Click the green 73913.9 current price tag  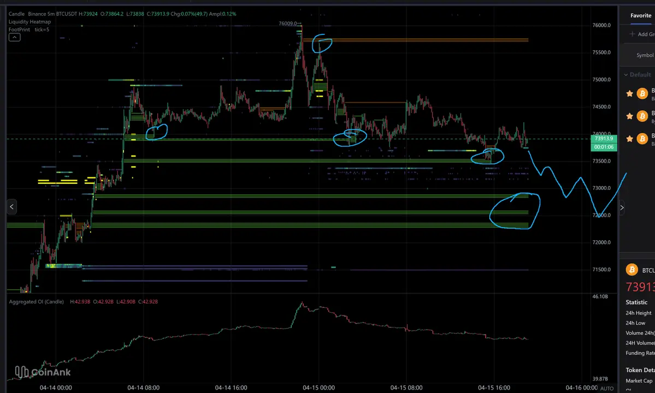[604, 139]
